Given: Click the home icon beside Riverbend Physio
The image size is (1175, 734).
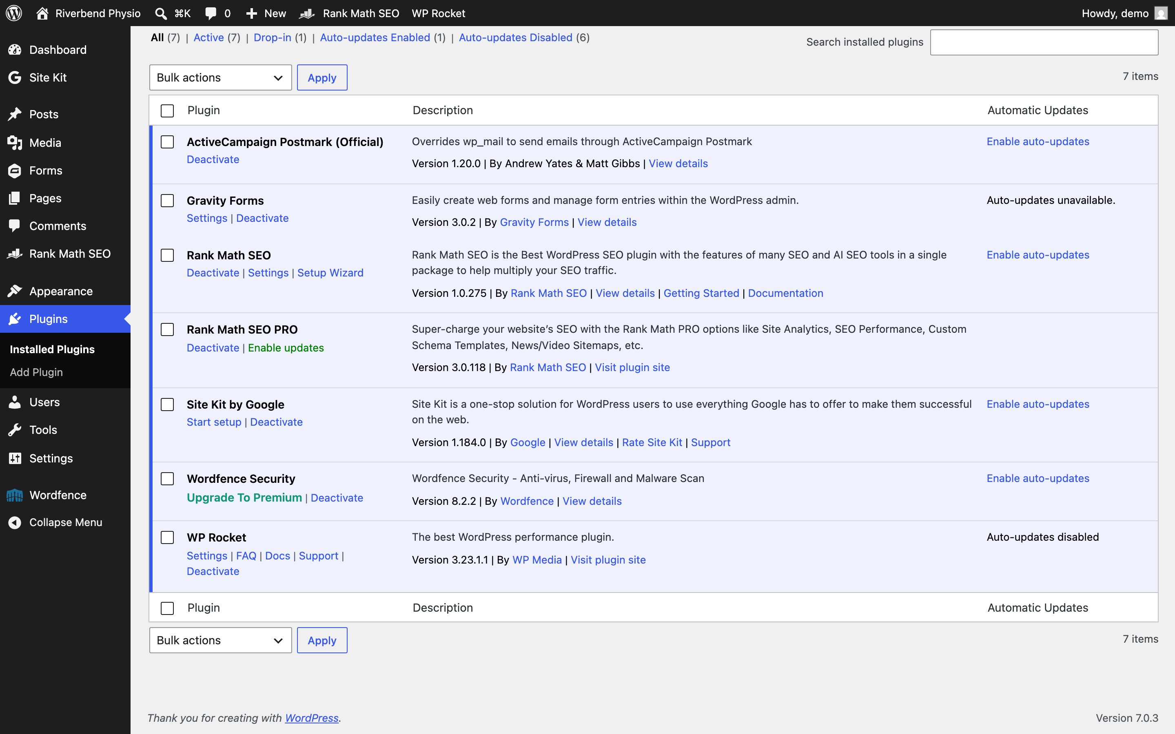Looking at the screenshot, I should pos(42,13).
